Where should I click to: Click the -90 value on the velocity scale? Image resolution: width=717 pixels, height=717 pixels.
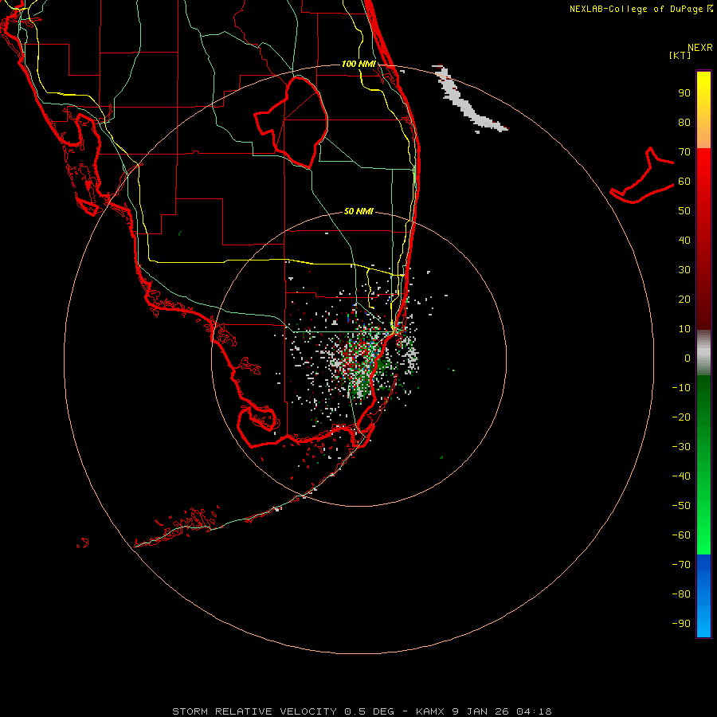(x=681, y=624)
